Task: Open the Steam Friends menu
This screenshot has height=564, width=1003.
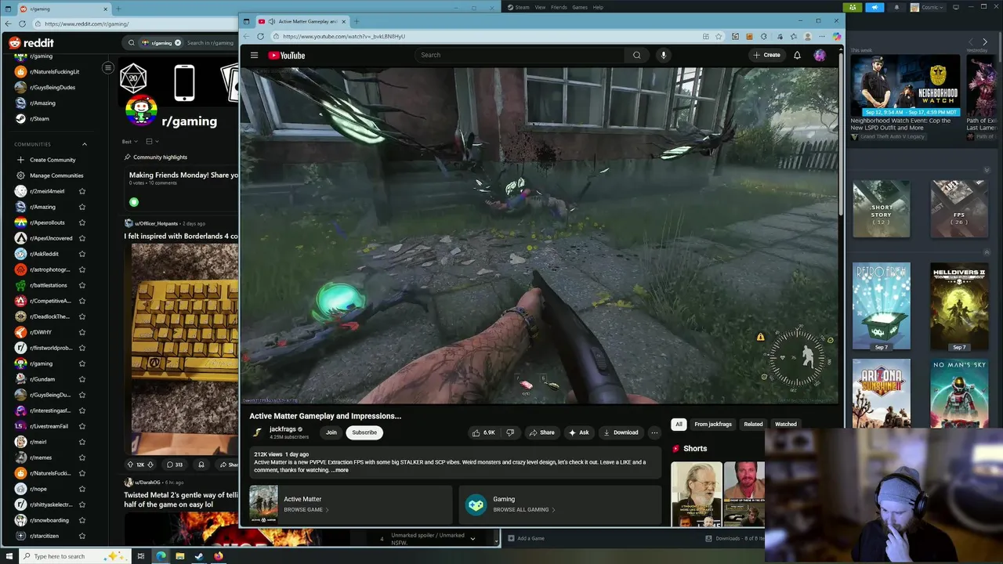Action: click(559, 7)
